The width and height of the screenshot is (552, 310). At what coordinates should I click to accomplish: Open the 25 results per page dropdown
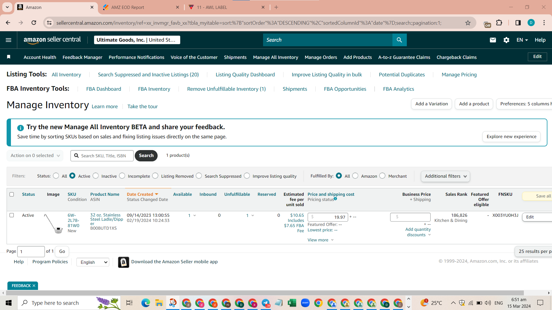point(533,251)
